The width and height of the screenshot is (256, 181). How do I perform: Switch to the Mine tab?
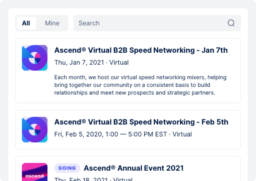click(x=52, y=23)
